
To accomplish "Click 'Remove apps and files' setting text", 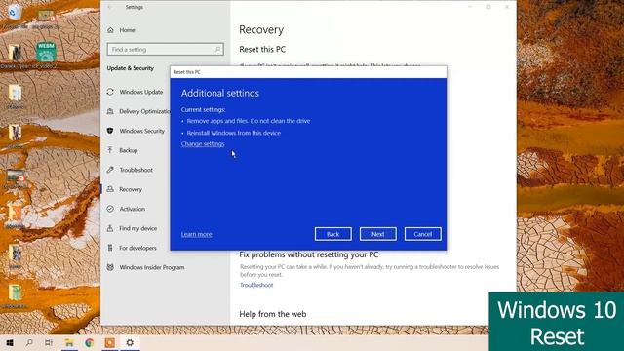I will pyautogui.click(x=249, y=121).
